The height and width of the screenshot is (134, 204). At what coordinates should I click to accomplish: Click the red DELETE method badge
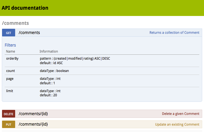point(9,114)
